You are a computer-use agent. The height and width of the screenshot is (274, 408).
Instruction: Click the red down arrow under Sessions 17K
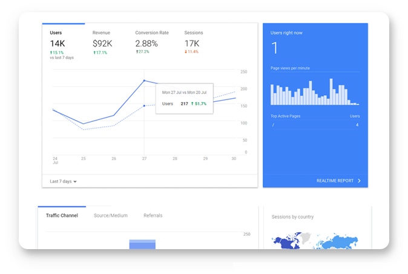[x=186, y=53]
